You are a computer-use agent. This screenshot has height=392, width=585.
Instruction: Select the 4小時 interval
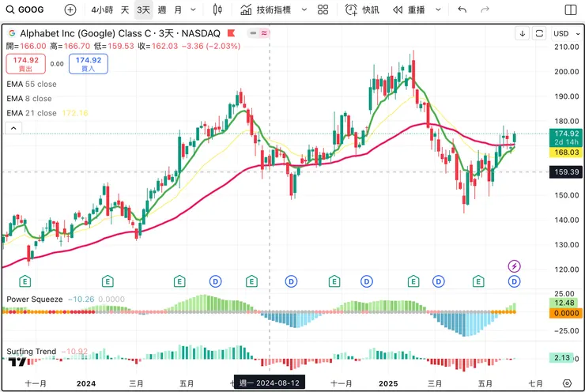click(102, 9)
